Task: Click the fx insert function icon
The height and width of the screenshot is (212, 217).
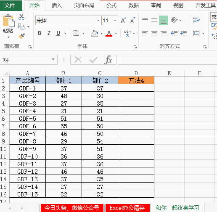Action: coord(108,60)
